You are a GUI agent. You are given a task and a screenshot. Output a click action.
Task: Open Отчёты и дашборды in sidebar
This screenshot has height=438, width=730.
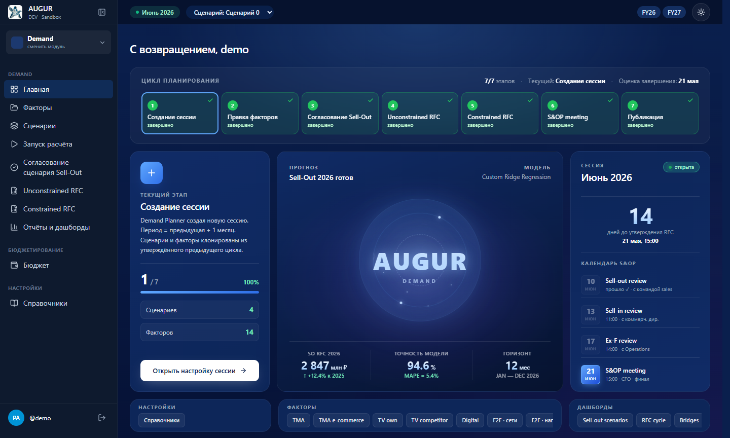click(x=59, y=227)
